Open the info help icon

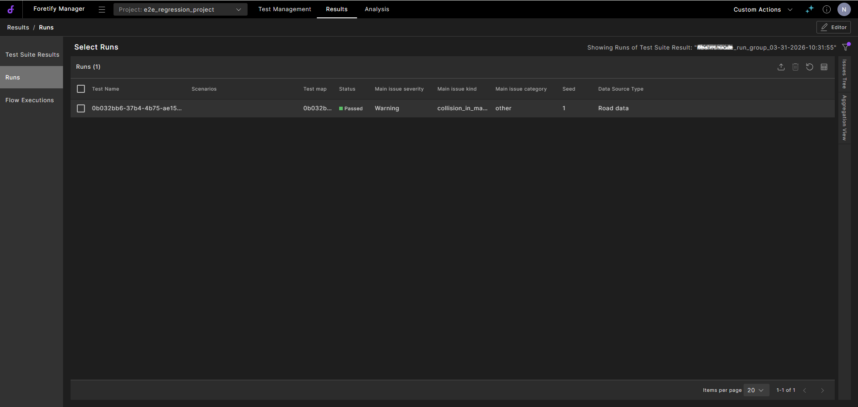[827, 9]
